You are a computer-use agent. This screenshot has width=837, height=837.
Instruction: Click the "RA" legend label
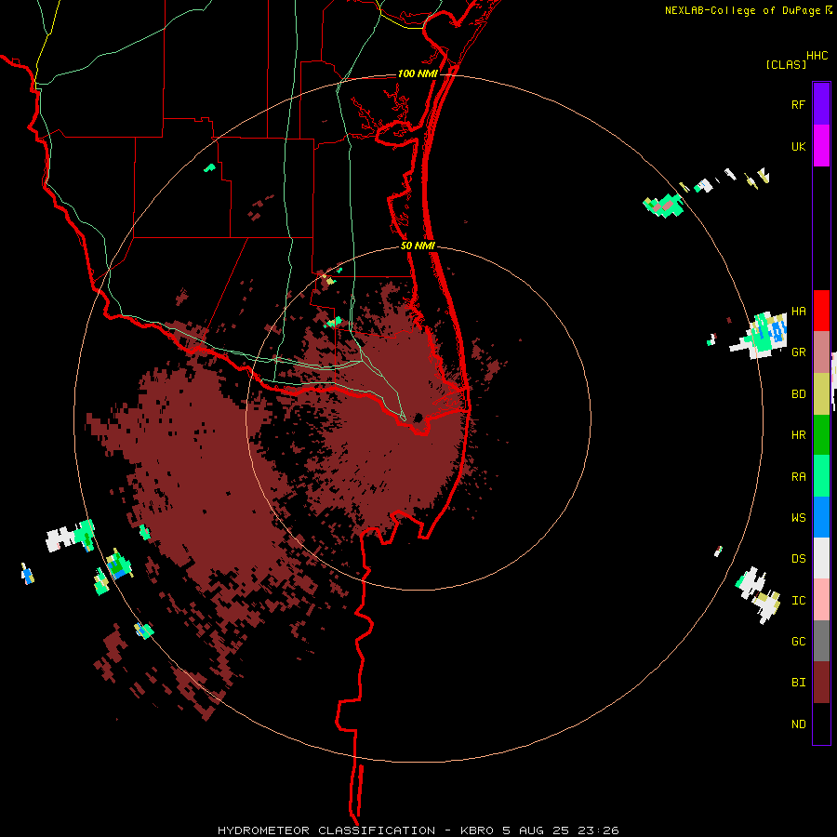[x=798, y=477]
